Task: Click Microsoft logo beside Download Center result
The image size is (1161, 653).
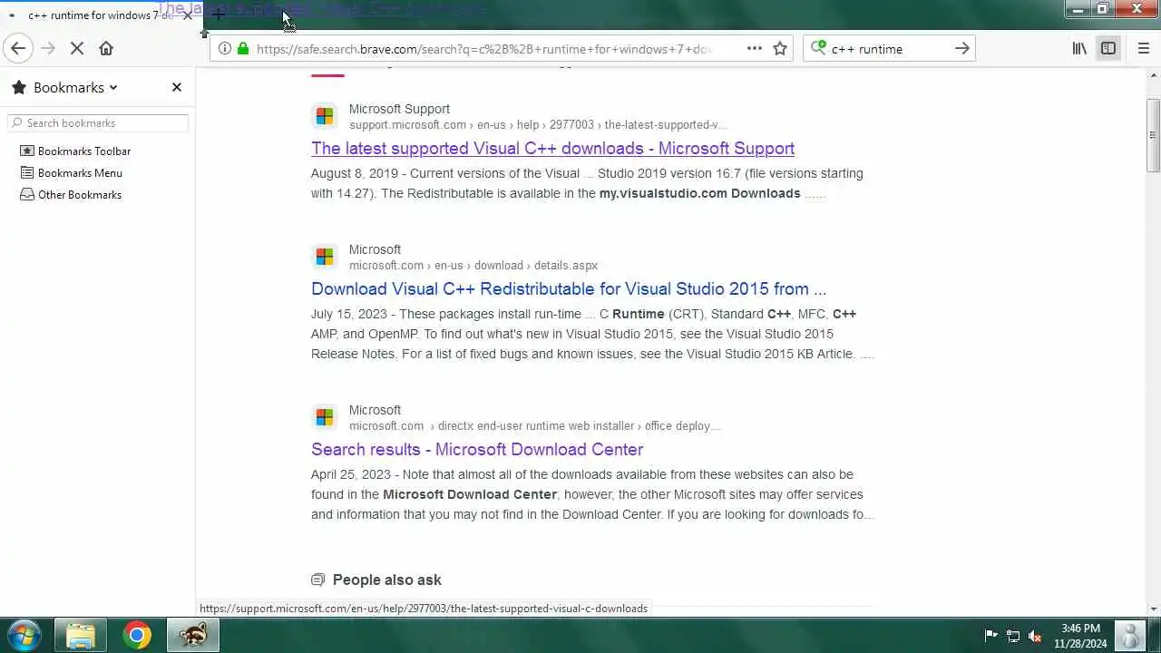Action: (x=324, y=417)
